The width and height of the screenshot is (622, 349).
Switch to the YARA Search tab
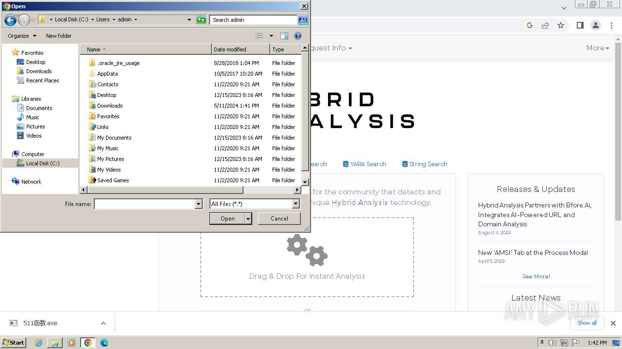(364, 164)
